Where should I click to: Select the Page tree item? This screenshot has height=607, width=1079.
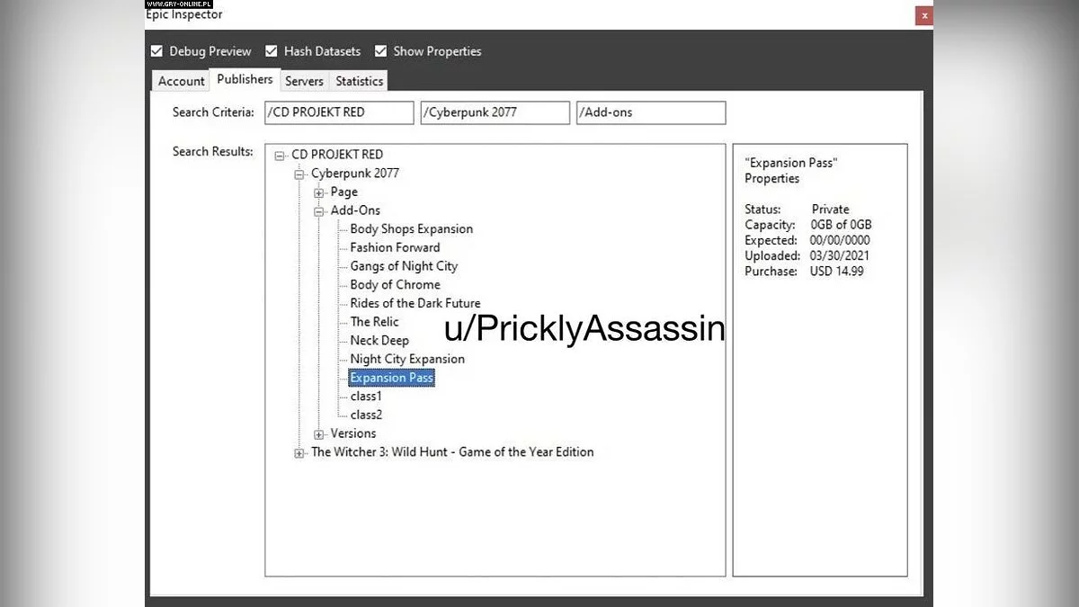[x=344, y=192]
